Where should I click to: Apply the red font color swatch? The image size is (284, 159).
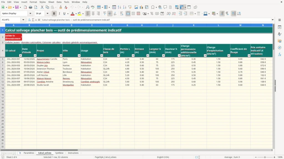point(72,14)
